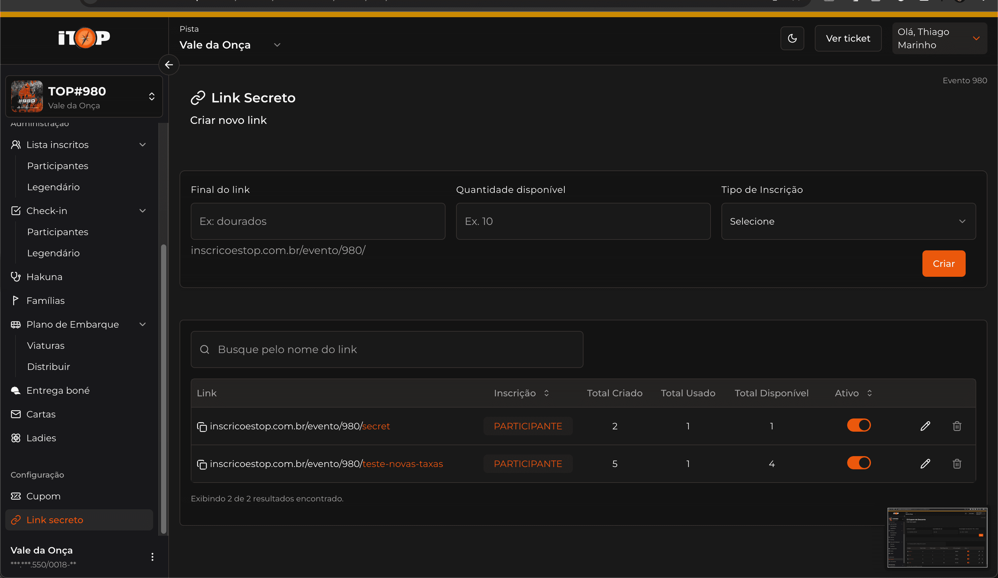This screenshot has height=578, width=998.
Task: Open the screenshot preview thumbnail in the corner
Action: (x=937, y=537)
